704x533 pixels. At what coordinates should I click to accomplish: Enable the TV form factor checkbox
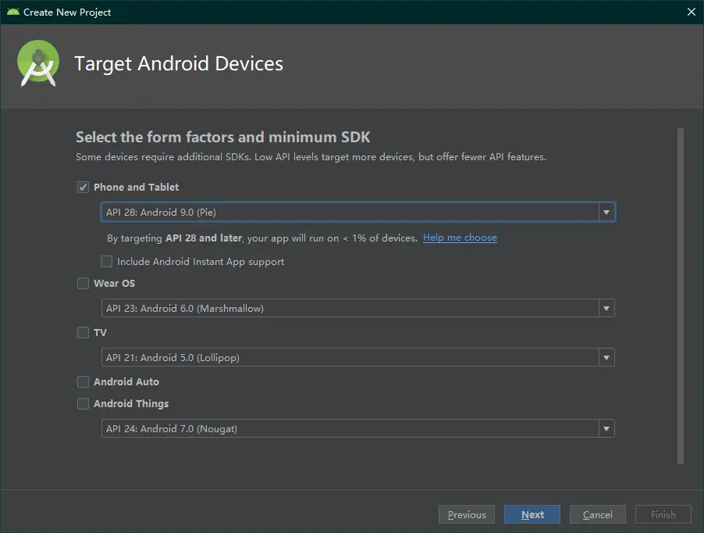tap(83, 333)
